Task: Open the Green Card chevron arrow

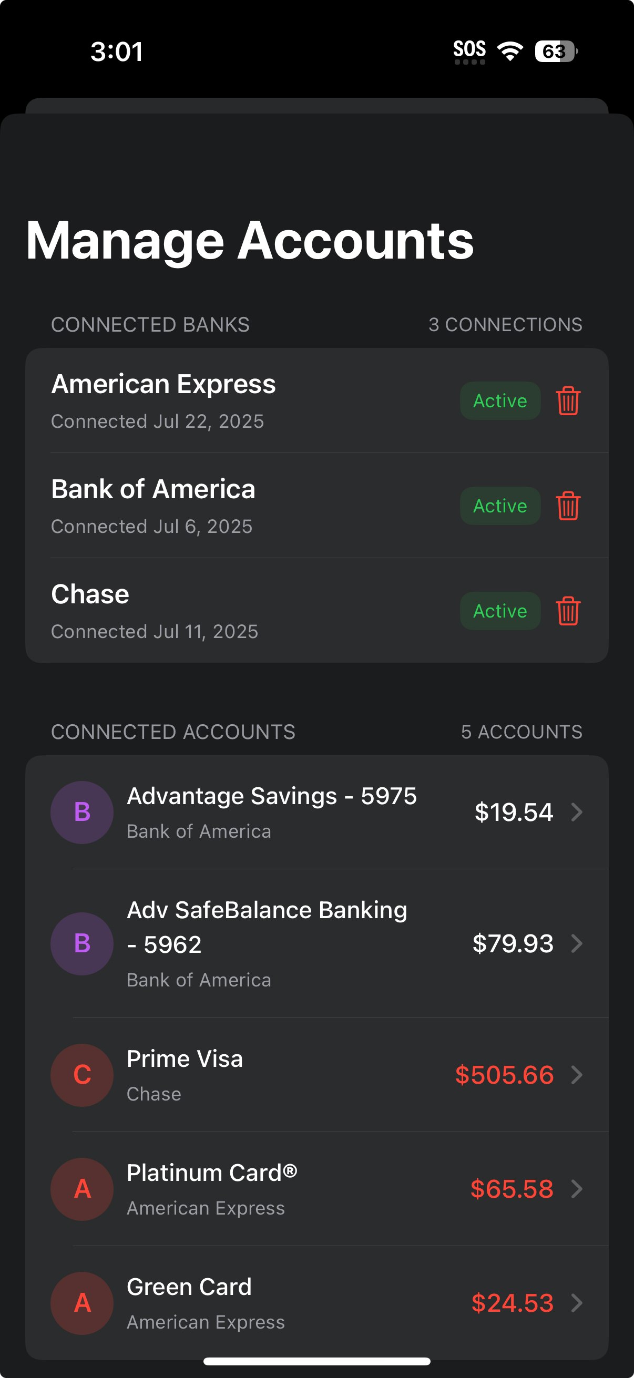Action: (576, 1302)
